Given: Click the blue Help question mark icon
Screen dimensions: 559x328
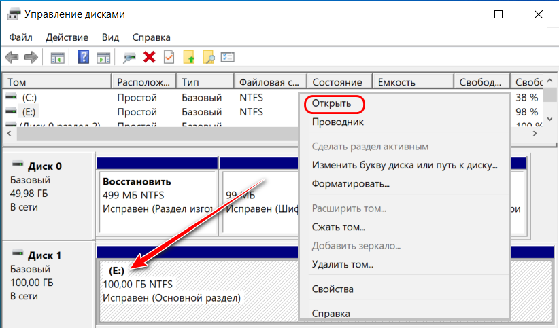Looking at the screenshot, I should tap(84, 57).
